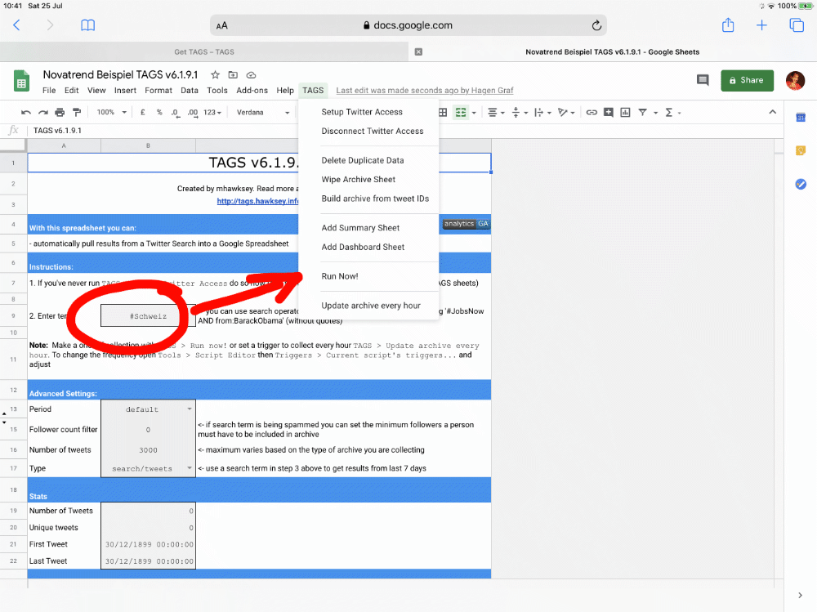
Task: Insert link icon
Action: (592, 112)
